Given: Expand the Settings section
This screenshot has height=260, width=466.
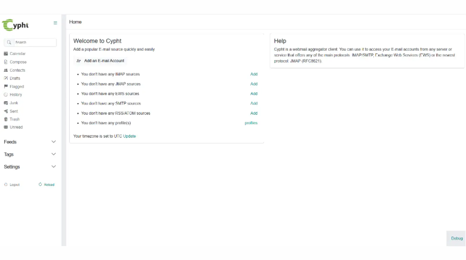Looking at the screenshot, I should pos(53,167).
